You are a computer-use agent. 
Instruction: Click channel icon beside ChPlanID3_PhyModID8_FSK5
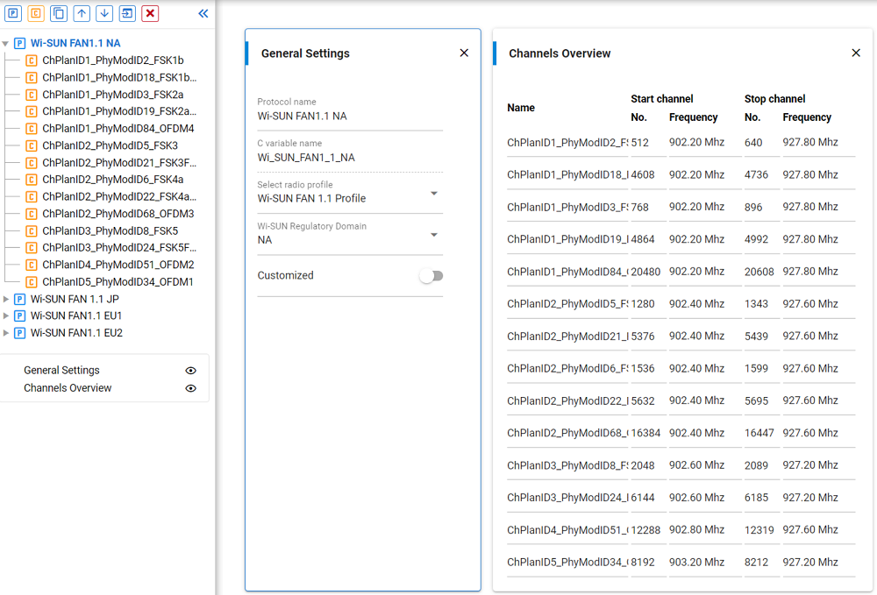[32, 230]
